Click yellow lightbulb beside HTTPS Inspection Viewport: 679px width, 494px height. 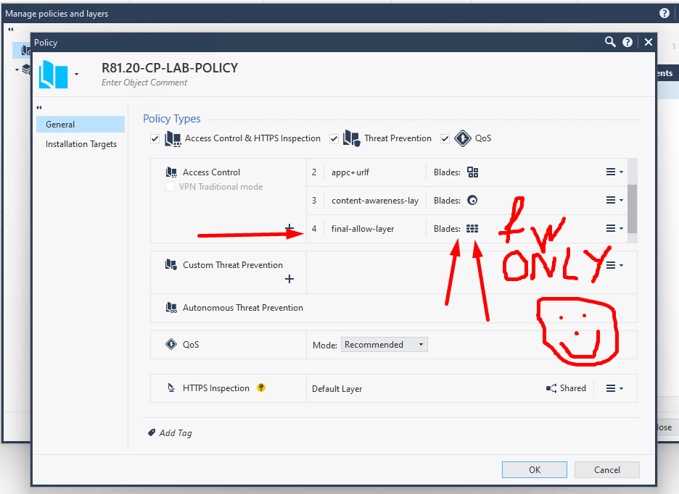[x=260, y=388]
